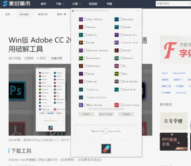Click the 收藏文章 link
The width and height of the screenshot is (191, 166).
tap(56, 58)
